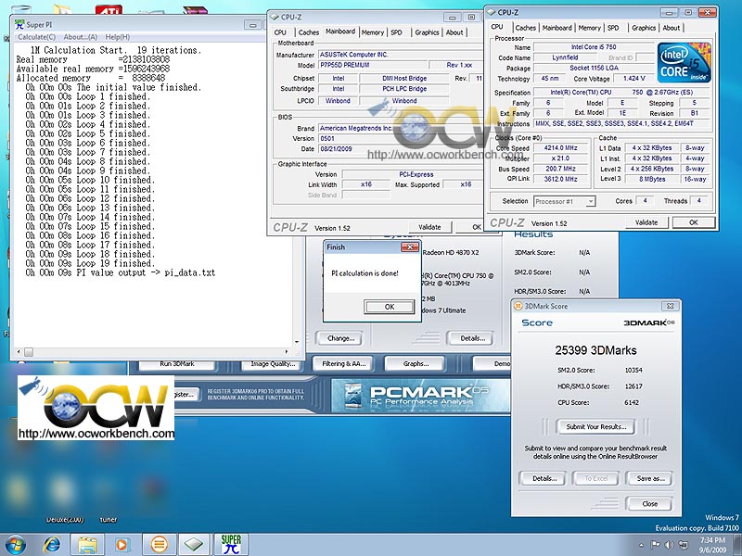Viewport: 742px width, 556px height.
Task: Click the 'P7P55D PREMIUM' model field
Action: click(x=373, y=65)
